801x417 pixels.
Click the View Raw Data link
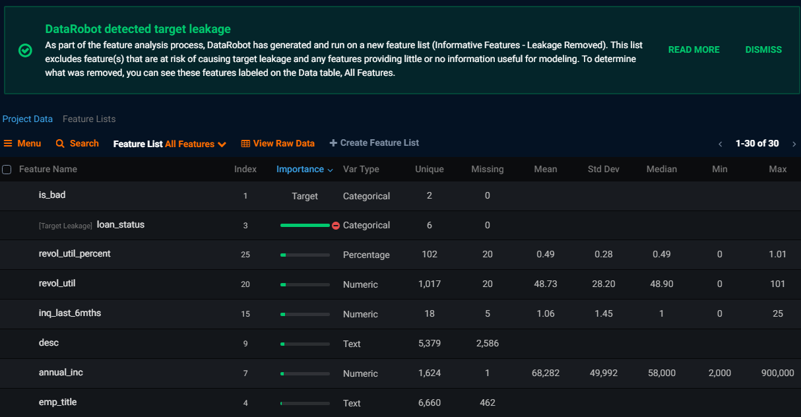pyautogui.click(x=284, y=143)
